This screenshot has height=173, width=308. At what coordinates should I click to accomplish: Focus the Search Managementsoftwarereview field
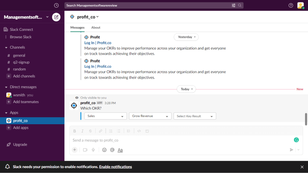click(x=154, y=5)
